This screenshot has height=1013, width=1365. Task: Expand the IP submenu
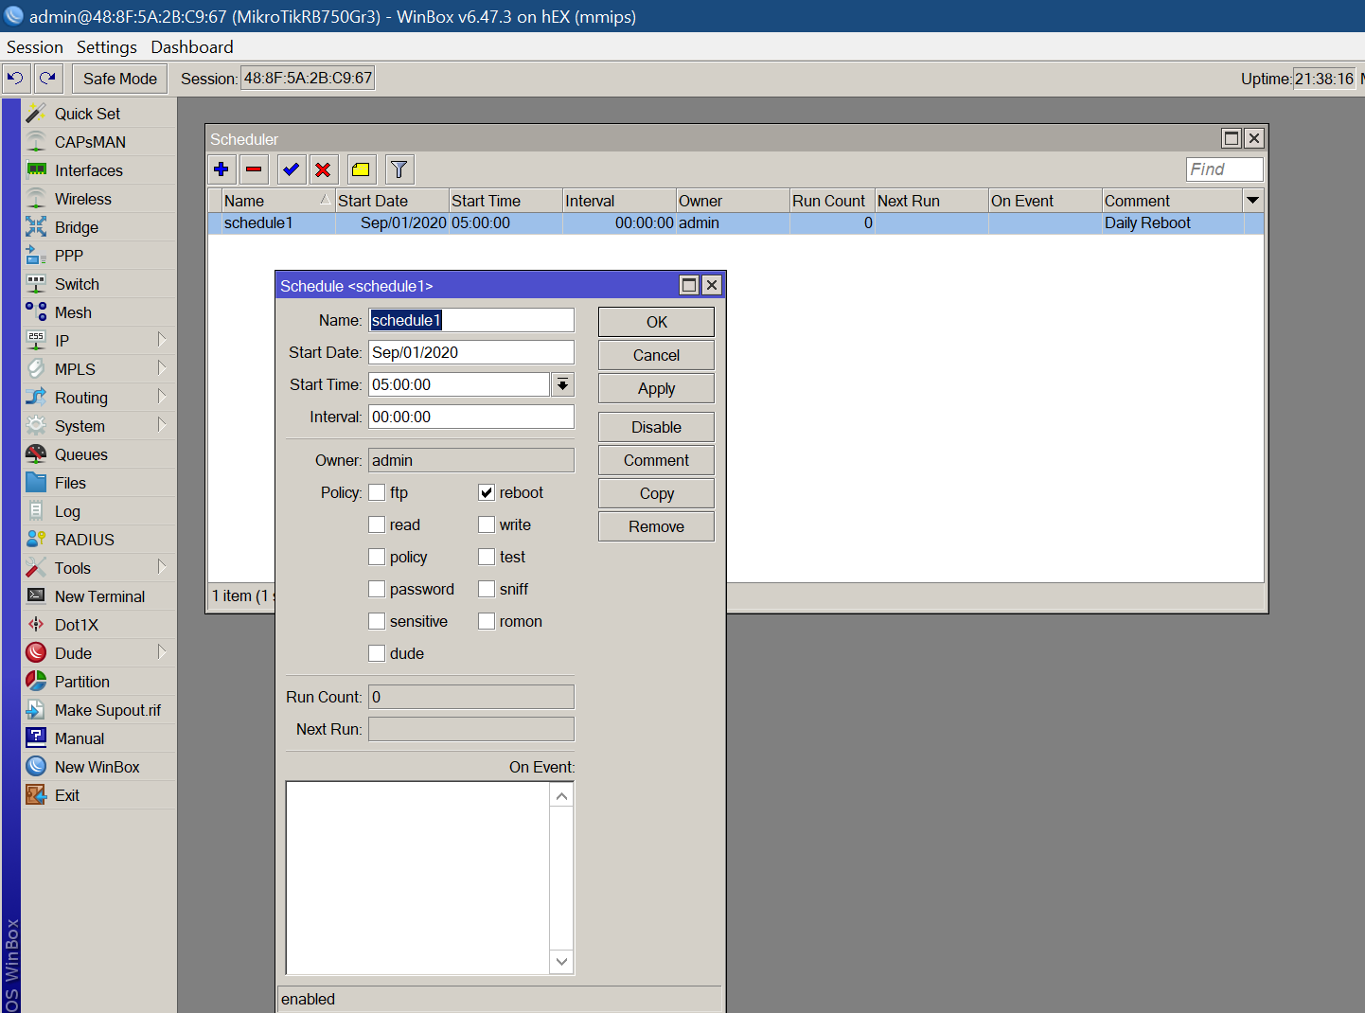[x=162, y=340]
